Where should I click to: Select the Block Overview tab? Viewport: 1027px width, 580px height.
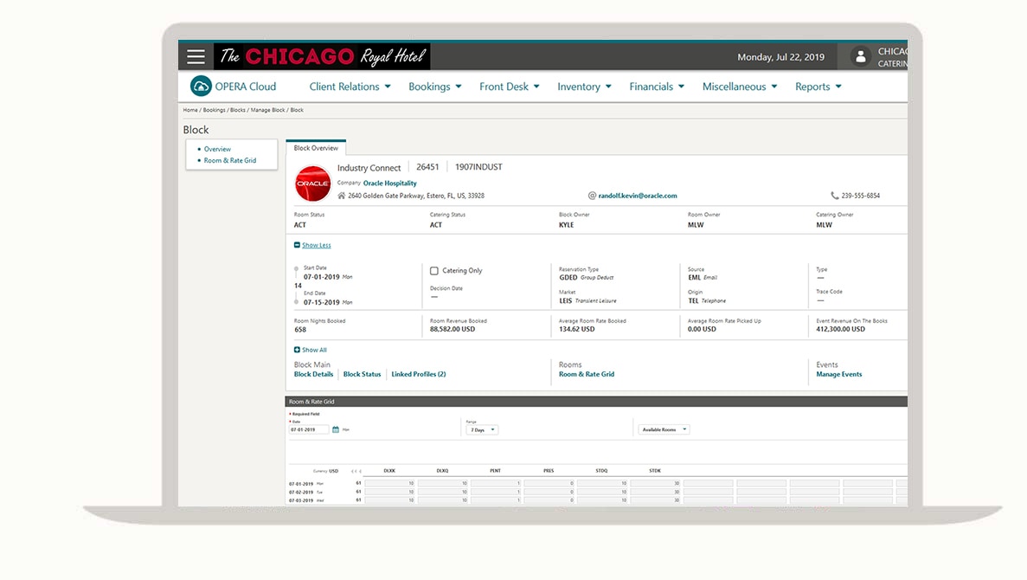pos(316,148)
